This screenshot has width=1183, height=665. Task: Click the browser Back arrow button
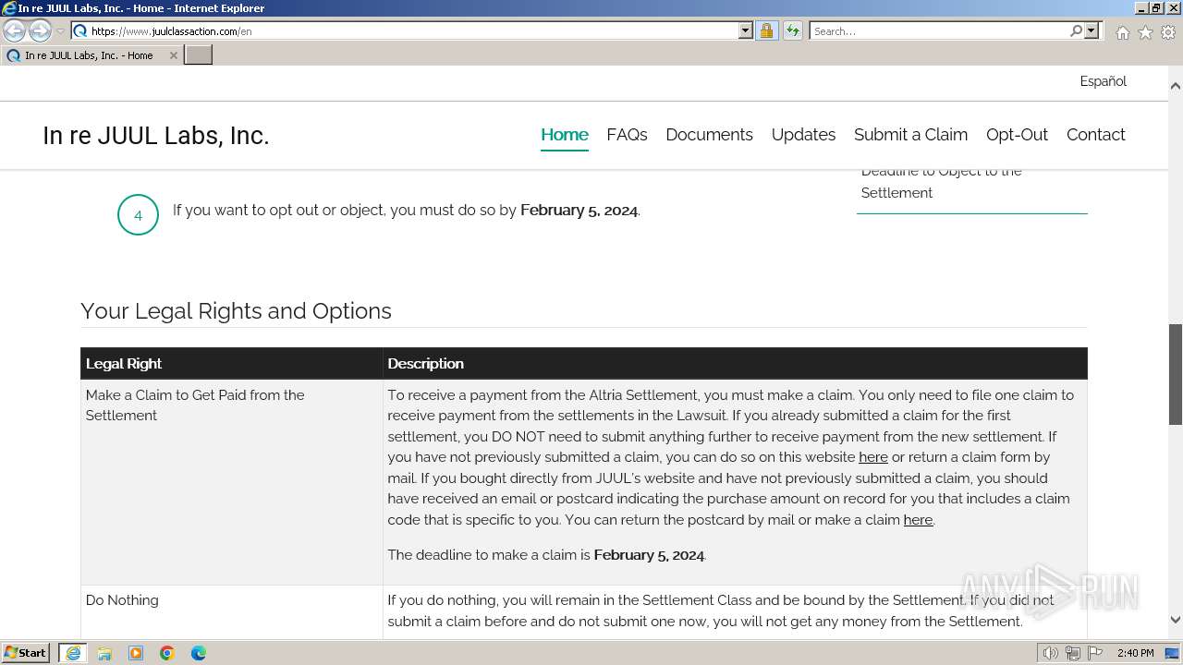tap(15, 31)
